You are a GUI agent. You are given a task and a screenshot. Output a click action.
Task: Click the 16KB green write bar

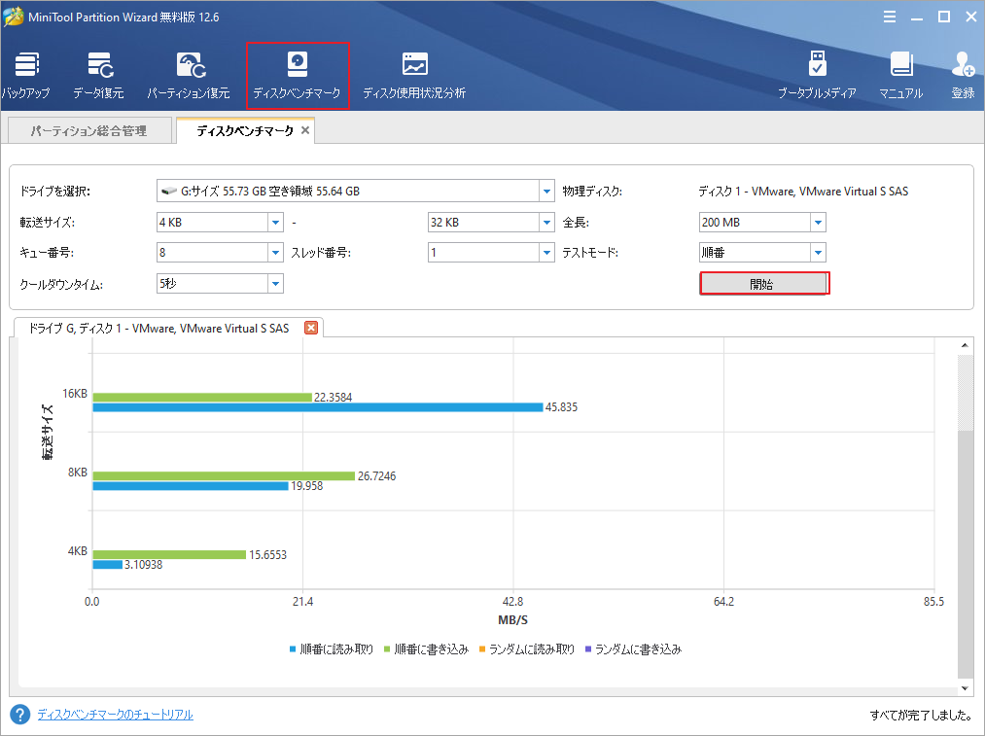pos(202,398)
